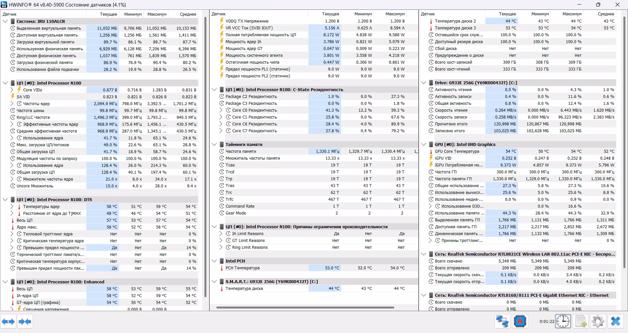
Task: Expand the Core C0 Резидентность row
Action: (221, 110)
